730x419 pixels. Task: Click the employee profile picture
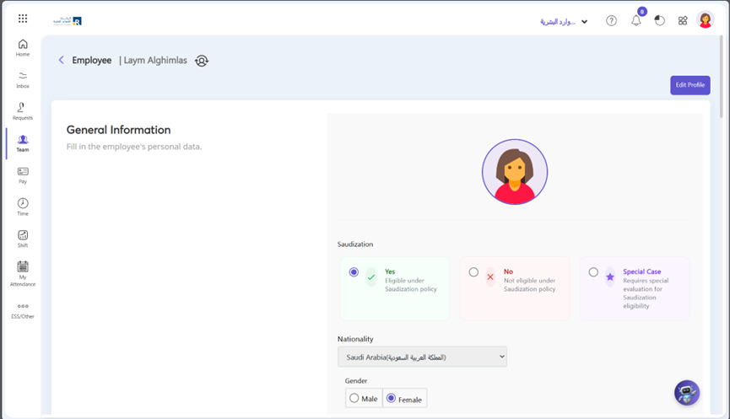tap(514, 172)
